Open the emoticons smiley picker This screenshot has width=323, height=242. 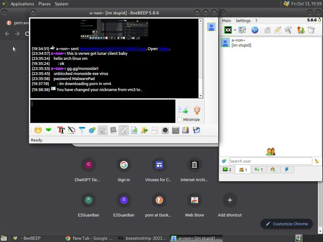(38, 130)
